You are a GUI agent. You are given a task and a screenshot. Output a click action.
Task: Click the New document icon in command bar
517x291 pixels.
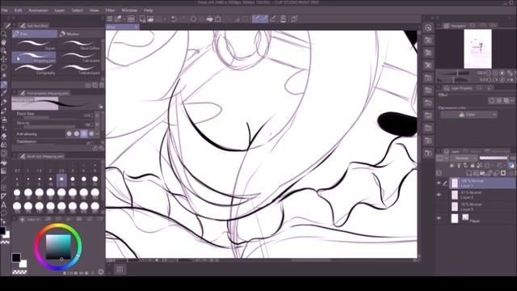click(x=142, y=19)
